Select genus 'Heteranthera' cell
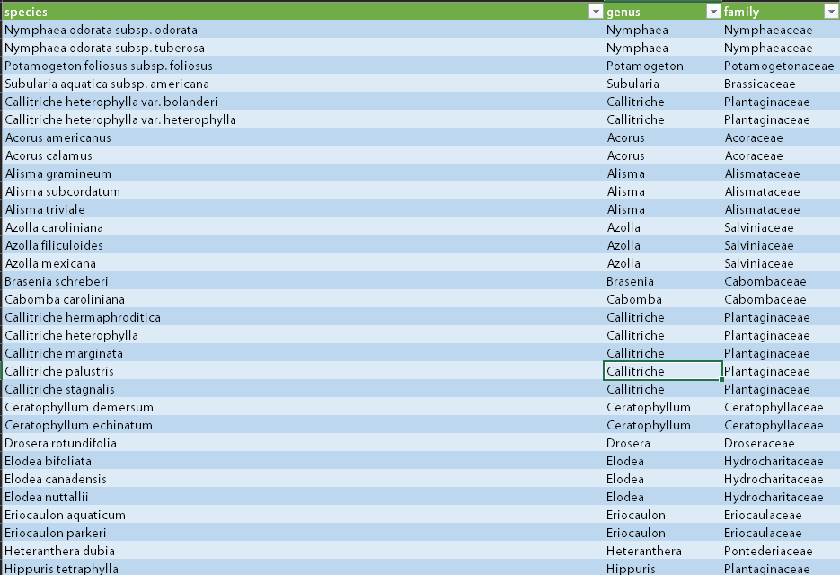 pyautogui.click(x=663, y=551)
